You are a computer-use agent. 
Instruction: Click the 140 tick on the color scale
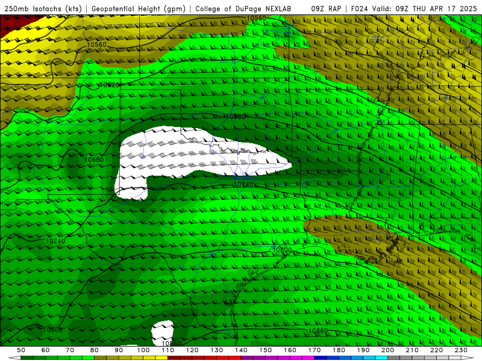coord(241,350)
